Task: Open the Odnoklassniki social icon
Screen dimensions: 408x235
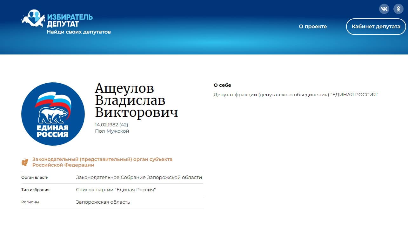Action: coord(398,9)
